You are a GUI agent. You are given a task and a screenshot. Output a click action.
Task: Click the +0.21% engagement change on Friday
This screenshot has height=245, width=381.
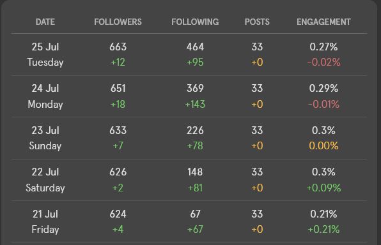point(323,230)
